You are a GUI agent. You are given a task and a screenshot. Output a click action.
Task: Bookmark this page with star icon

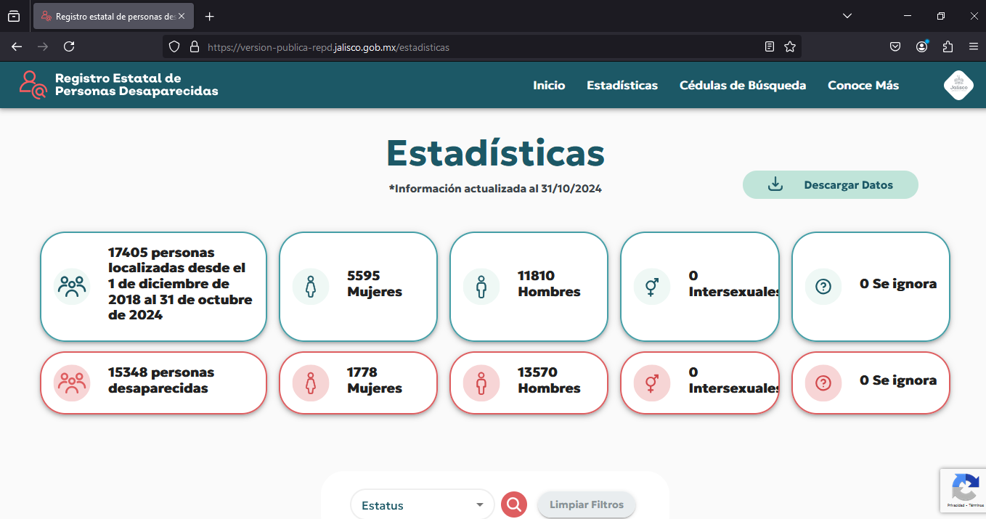[x=790, y=46]
